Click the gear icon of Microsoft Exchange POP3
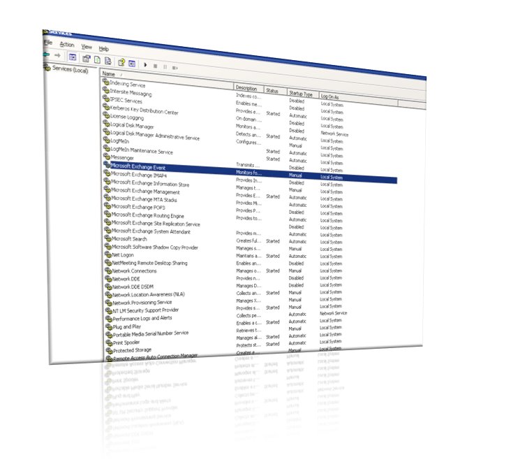 pos(108,205)
